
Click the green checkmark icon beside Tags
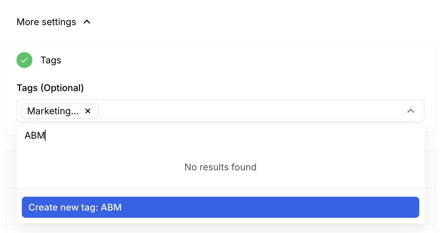24,60
